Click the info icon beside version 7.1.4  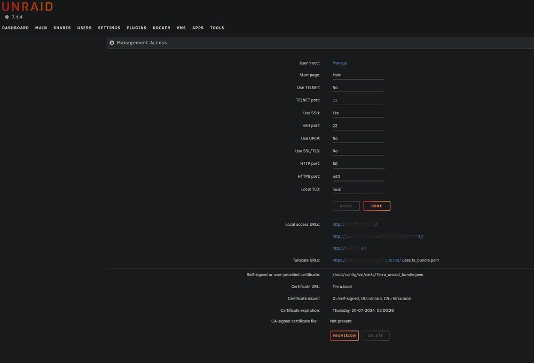click(x=7, y=17)
